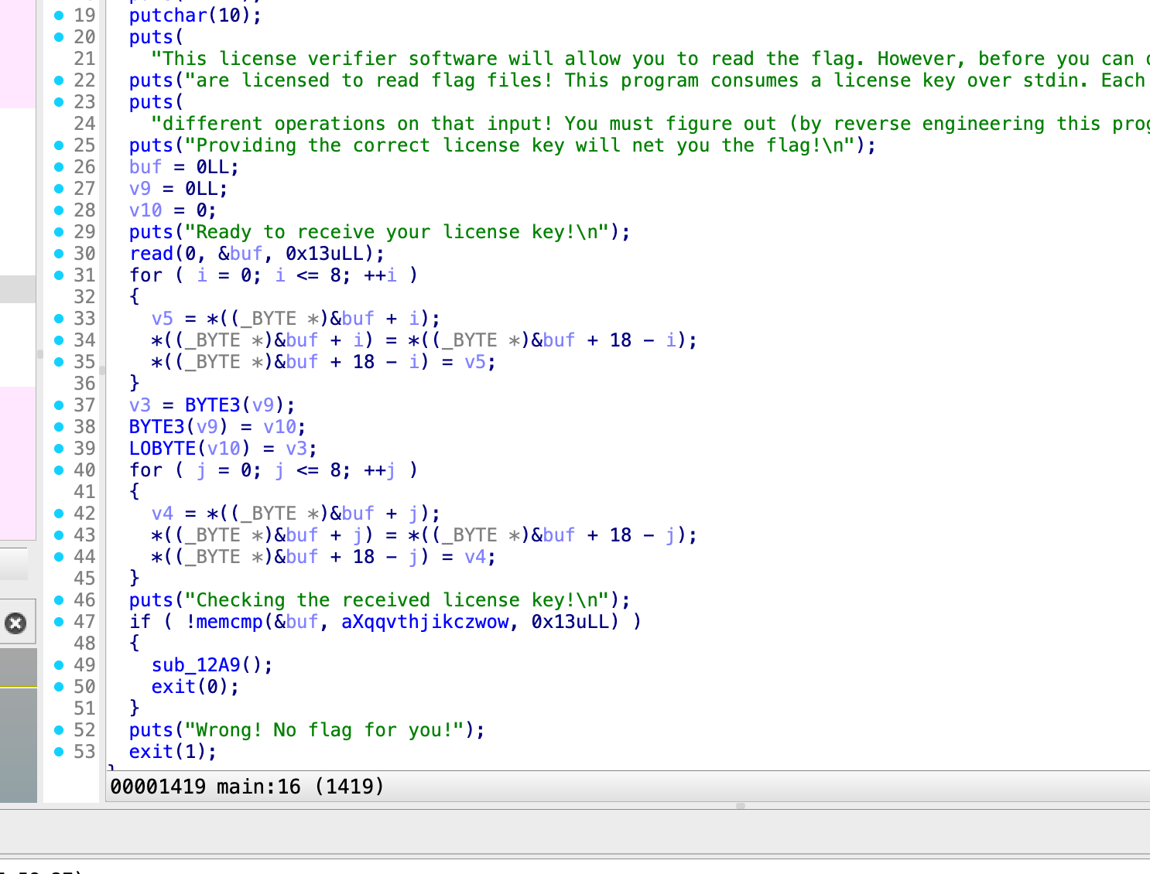Select the buf variable on line 26

[145, 167]
